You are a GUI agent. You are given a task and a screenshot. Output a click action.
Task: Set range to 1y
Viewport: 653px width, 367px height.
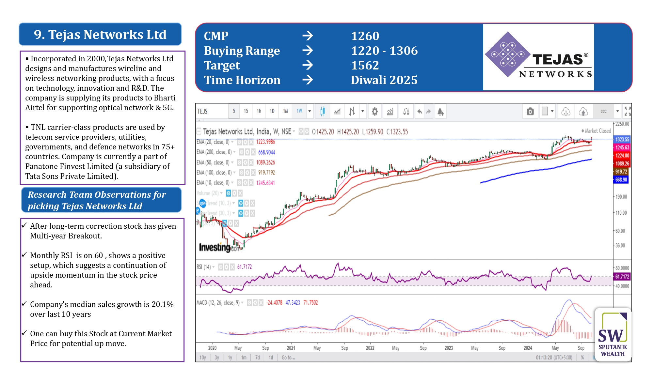[230, 358]
